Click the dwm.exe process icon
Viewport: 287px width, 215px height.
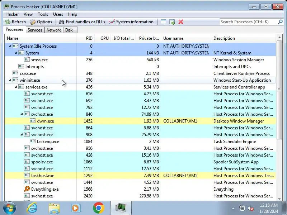[x=33, y=121]
